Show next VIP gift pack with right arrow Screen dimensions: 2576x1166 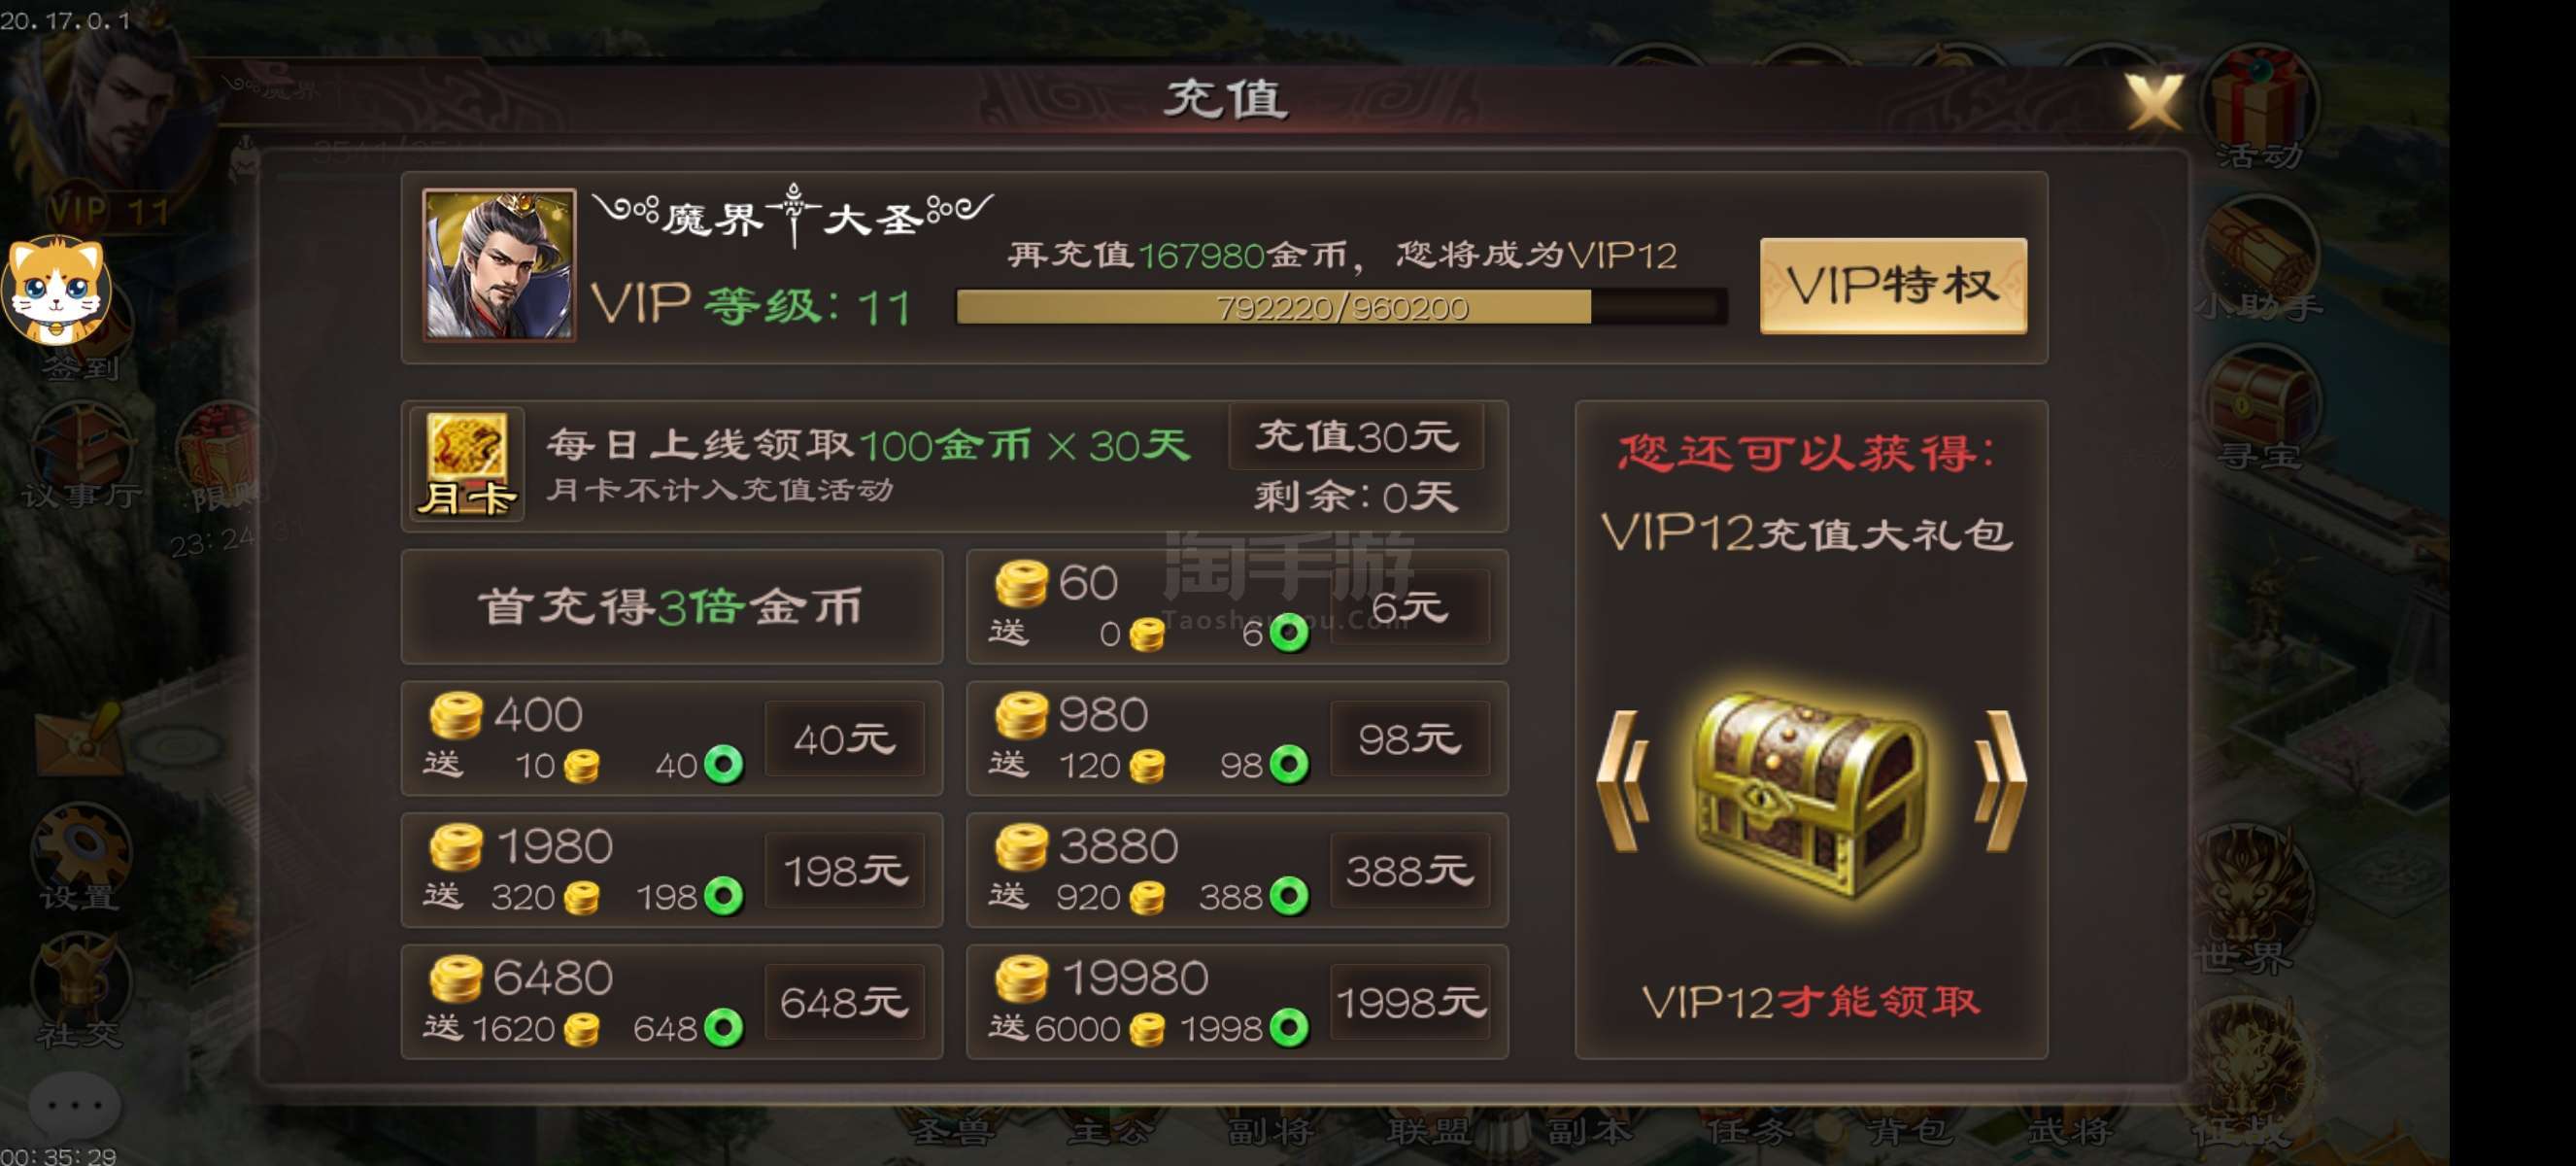click(2000, 782)
